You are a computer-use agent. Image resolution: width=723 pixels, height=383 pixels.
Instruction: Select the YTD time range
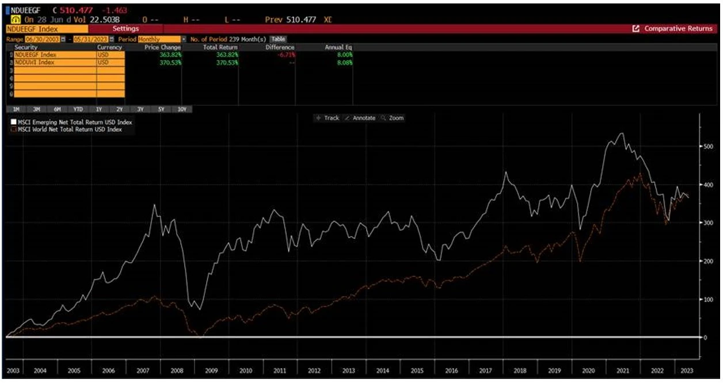(78, 109)
